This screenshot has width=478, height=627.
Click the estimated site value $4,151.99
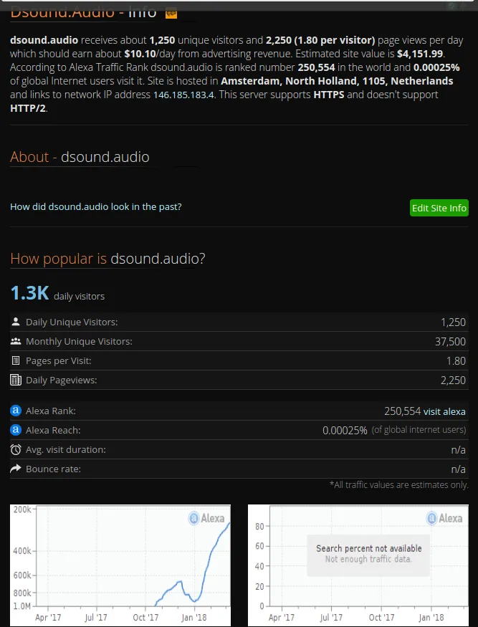pos(420,54)
